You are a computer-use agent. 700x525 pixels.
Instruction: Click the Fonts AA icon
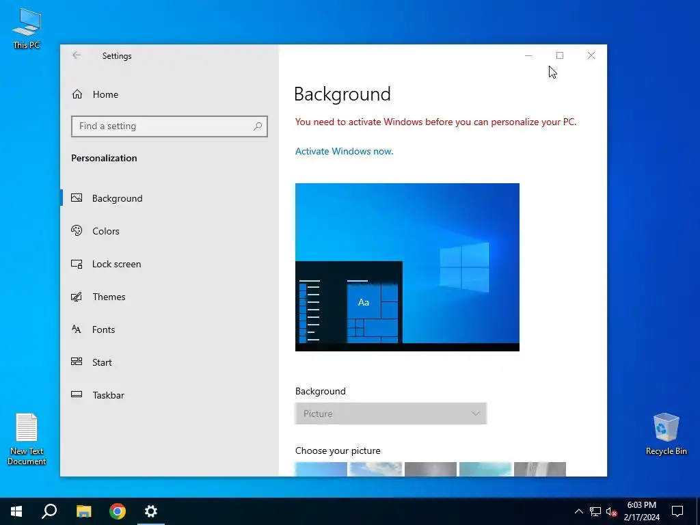coord(77,329)
